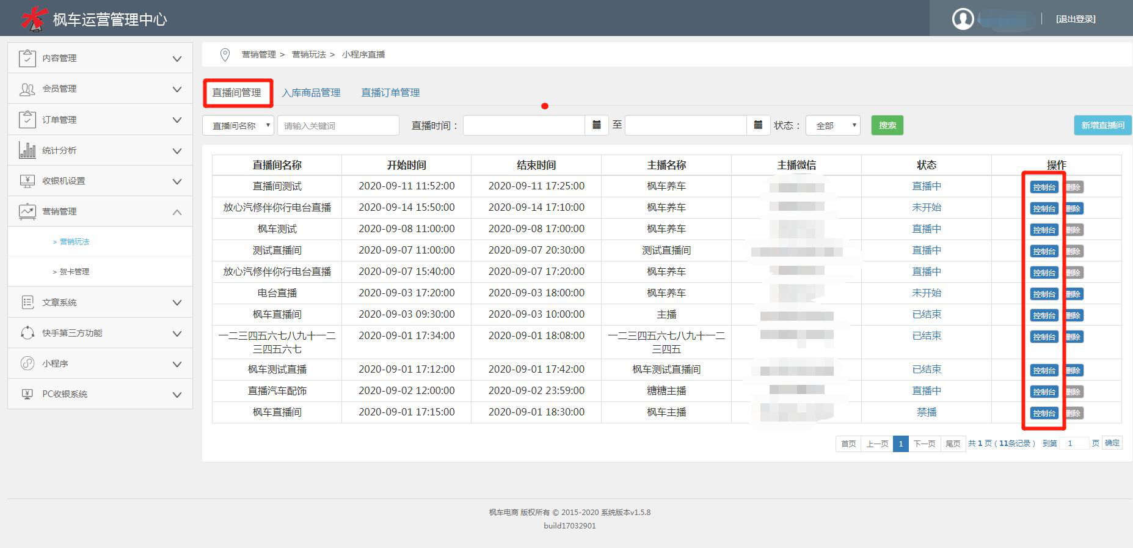Click the 新增直播间 button
1133x548 pixels.
click(x=1102, y=125)
